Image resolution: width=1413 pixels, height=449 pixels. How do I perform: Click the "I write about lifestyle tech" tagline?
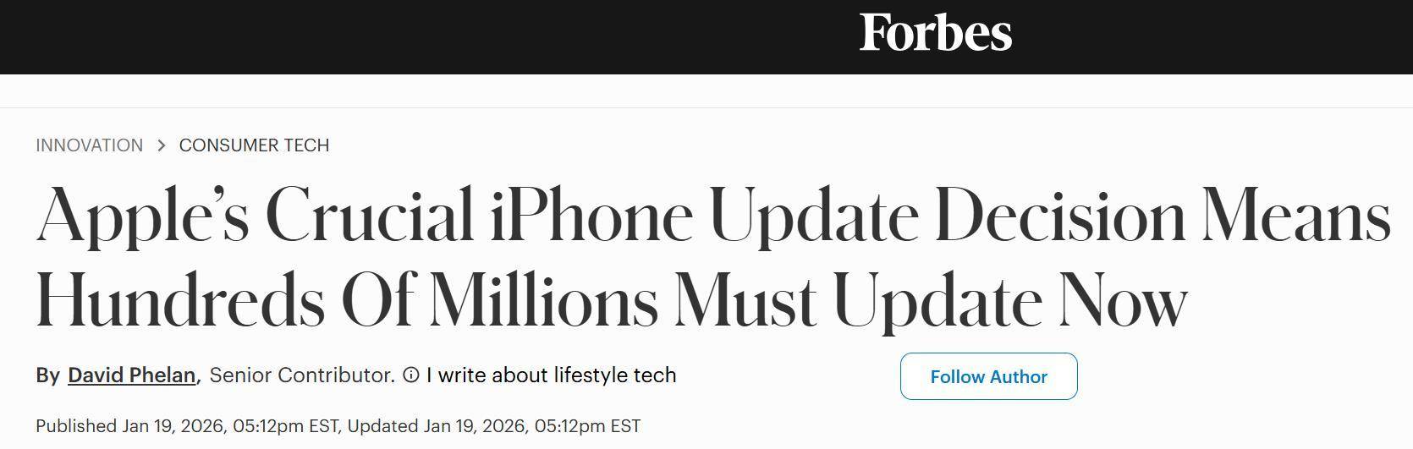pos(551,375)
